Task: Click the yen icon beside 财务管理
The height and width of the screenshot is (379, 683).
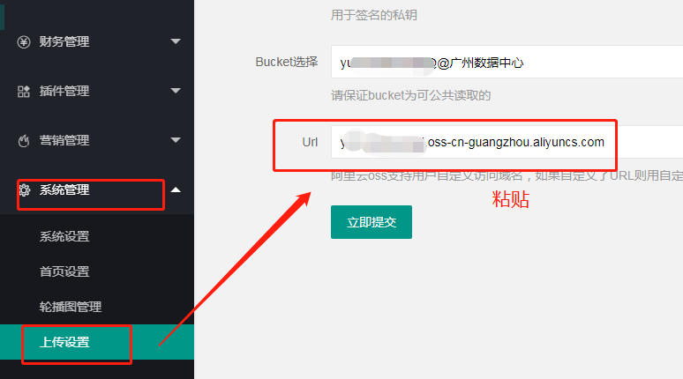Action: click(x=24, y=41)
